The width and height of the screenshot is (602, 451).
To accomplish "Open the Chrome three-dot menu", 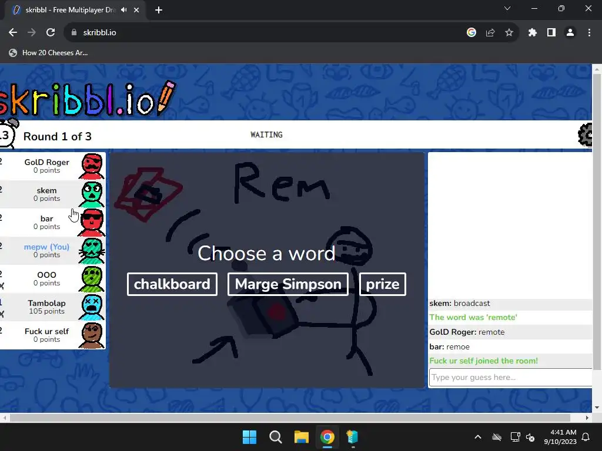I will click(589, 33).
